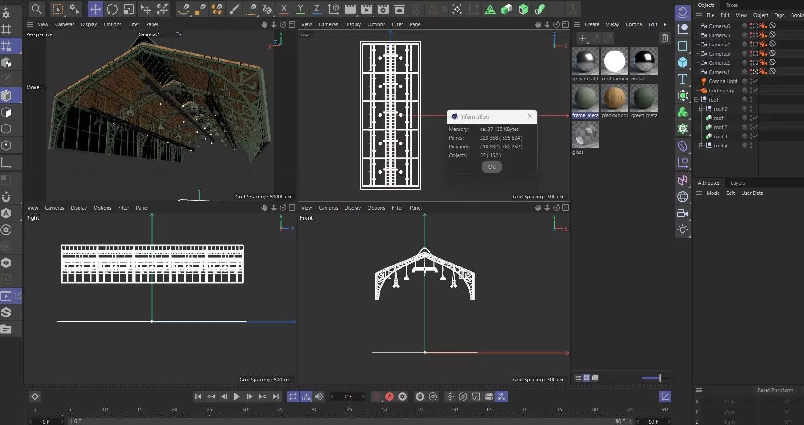Toggle Y axis lock
The height and width of the screenshot is (425, 804).
point(300,9)
